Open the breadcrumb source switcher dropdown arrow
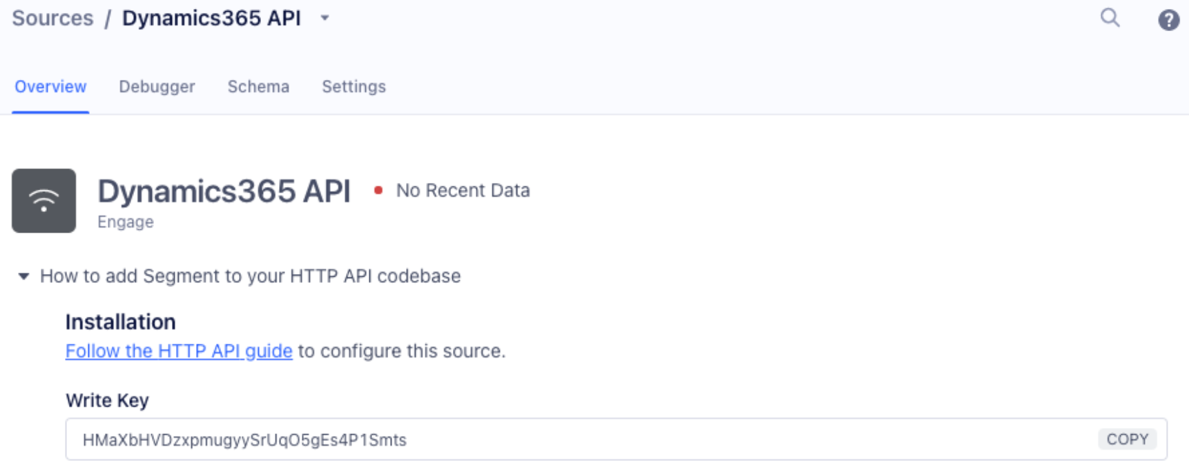The height and width of the screenshot is (470, 1189). coord(325,18)
